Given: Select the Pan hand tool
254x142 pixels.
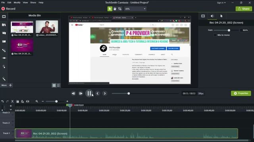Looking at the screenshot, I should pos(115,9).
